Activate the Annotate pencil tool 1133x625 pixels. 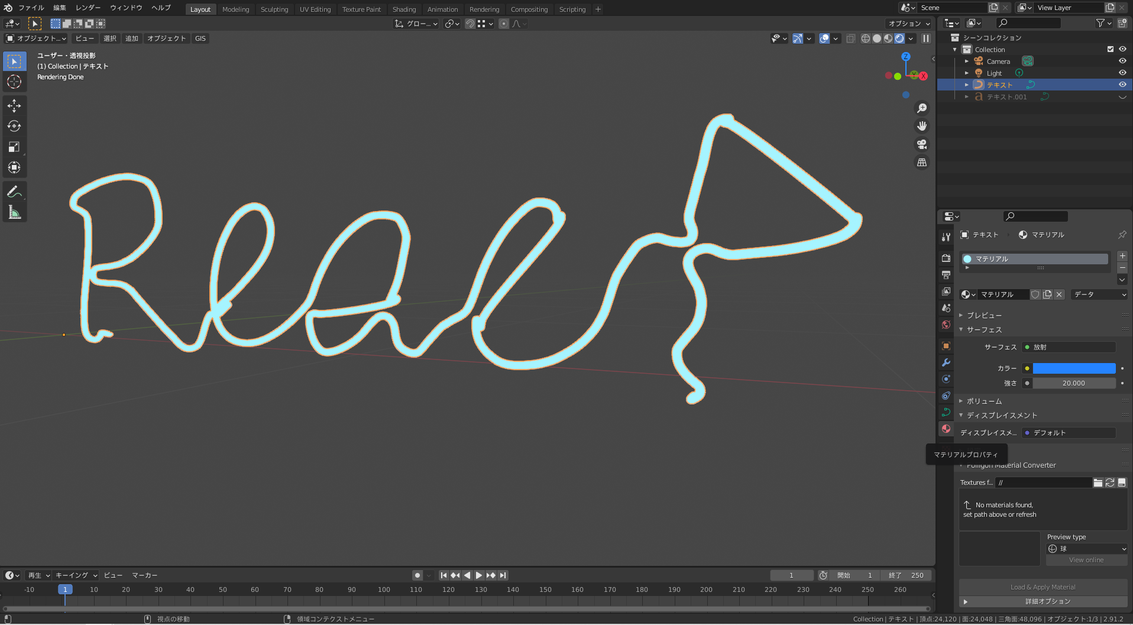point(14,192)
